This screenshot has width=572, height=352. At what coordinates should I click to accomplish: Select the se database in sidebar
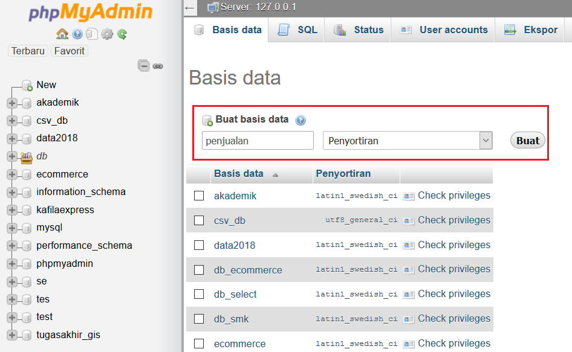(x=42, y=282)
